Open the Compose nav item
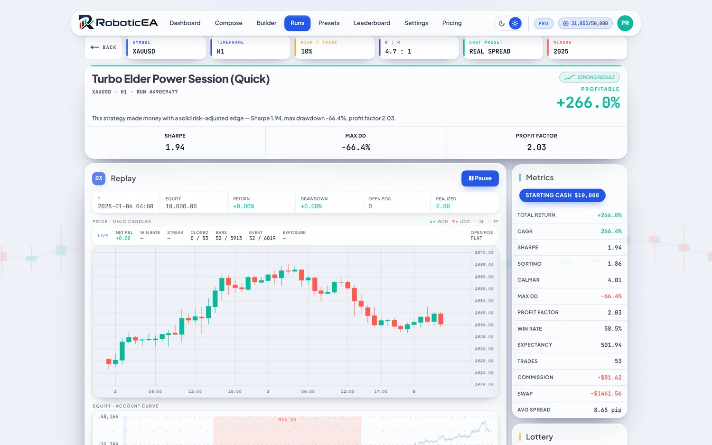The width and height of the screenshot is (712, 445). (x=228, y=23)
